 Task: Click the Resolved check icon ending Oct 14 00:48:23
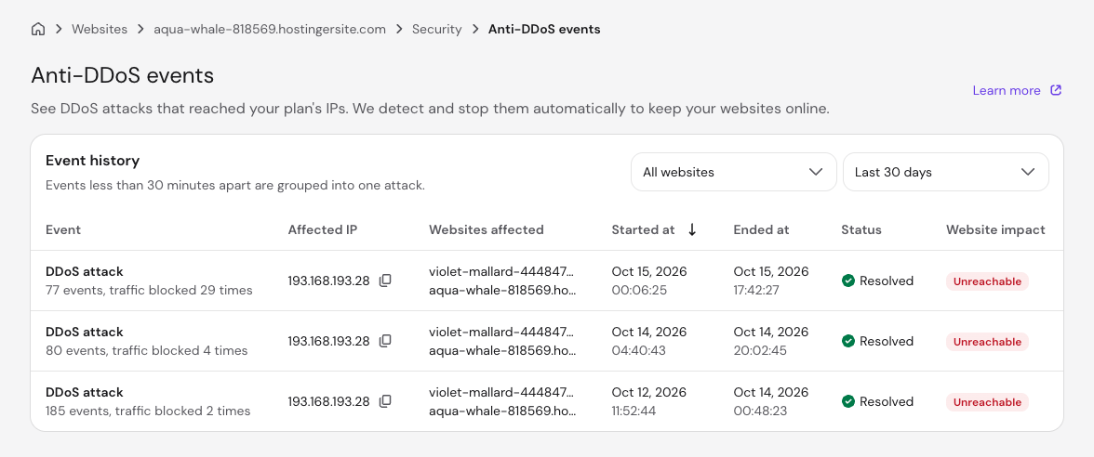(x=848, y=401)
